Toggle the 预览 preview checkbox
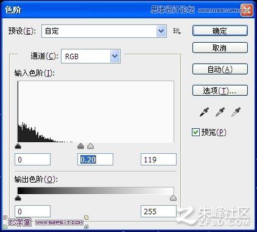The image size is (257, 232). coord(195,132)
